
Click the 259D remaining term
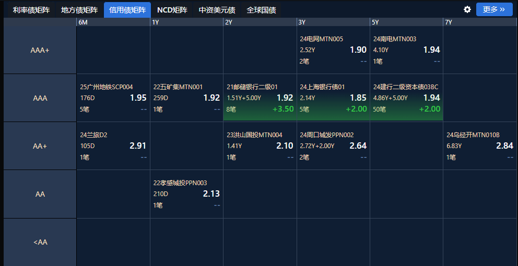pyautogui.click(x=160, y=98)
